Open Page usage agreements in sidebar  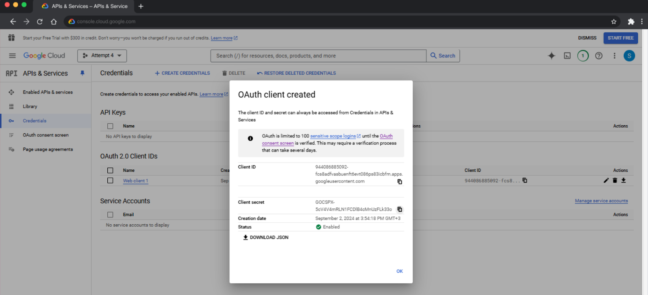(x=48, y=149)
